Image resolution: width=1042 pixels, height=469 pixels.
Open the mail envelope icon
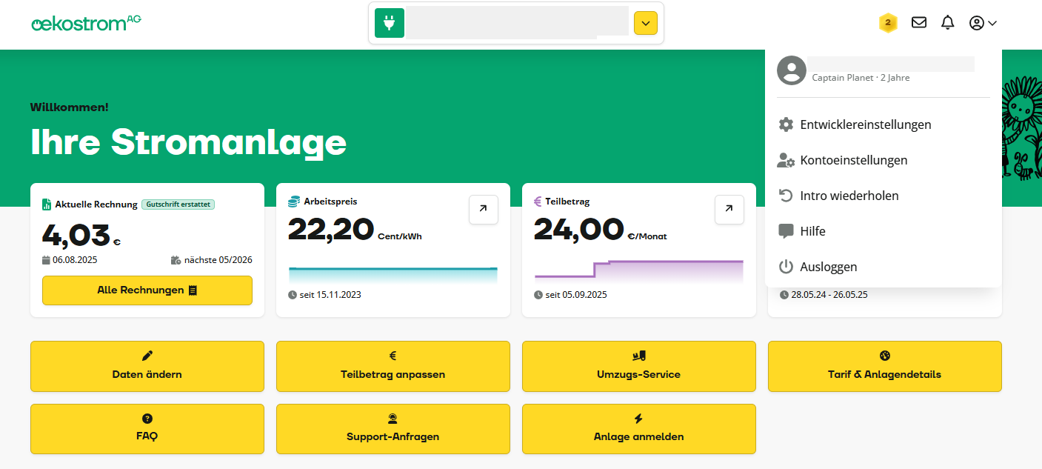(919, 23)
